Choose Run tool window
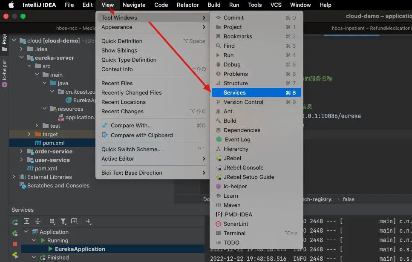 pyautogui.click(x=256, y=55)
